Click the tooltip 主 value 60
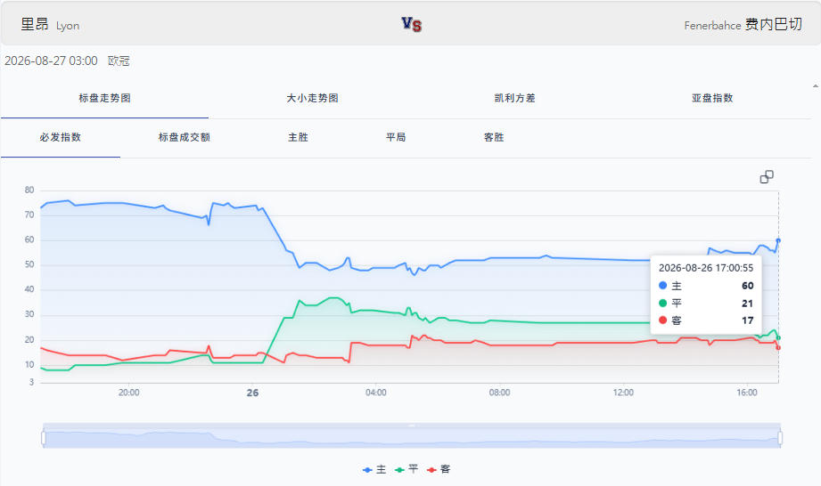 pos(747,286)
